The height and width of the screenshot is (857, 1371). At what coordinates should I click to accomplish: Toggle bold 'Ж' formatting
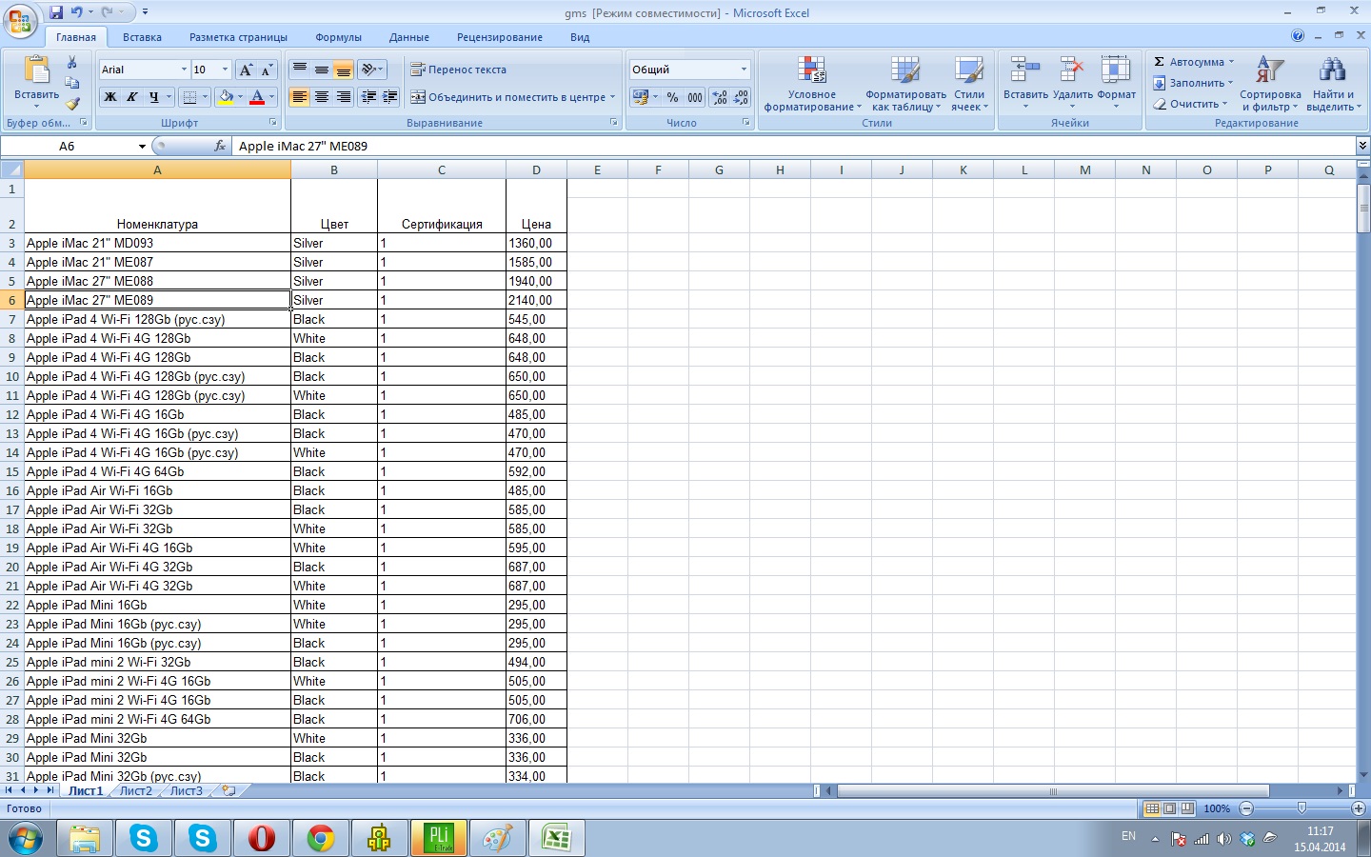(110, 97)
